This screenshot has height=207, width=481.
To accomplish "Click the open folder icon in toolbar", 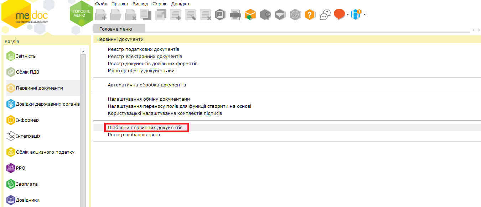I will click(x=116, y=15).
